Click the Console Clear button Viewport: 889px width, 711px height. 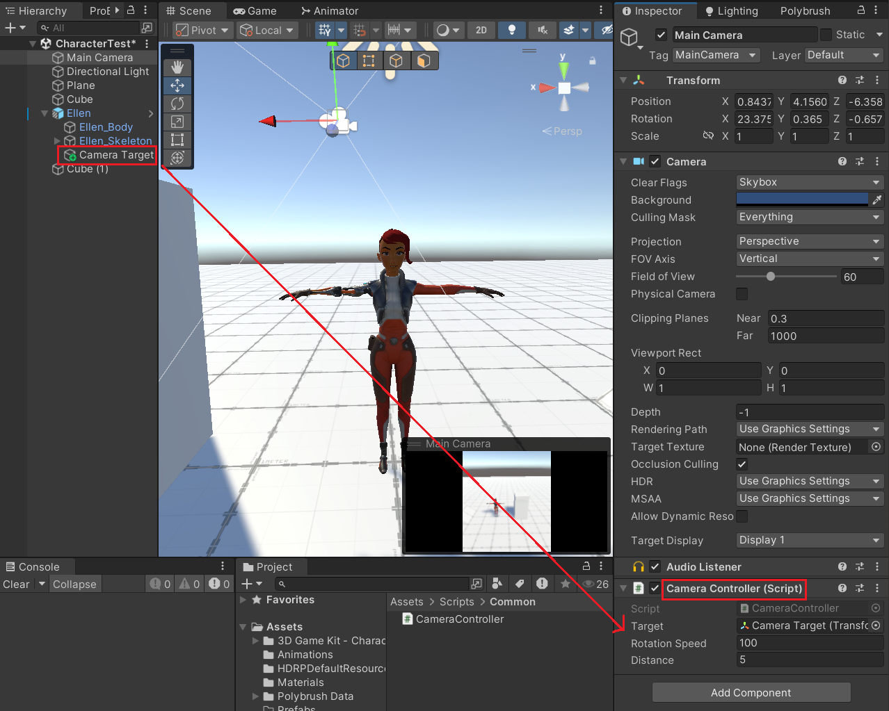click(x=16, y=585)
